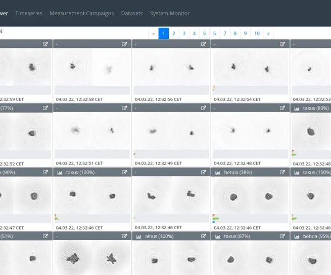Click the previous pages « arrow
The image size is (331, 275).
pyautogui.click(x=154, y=33)
